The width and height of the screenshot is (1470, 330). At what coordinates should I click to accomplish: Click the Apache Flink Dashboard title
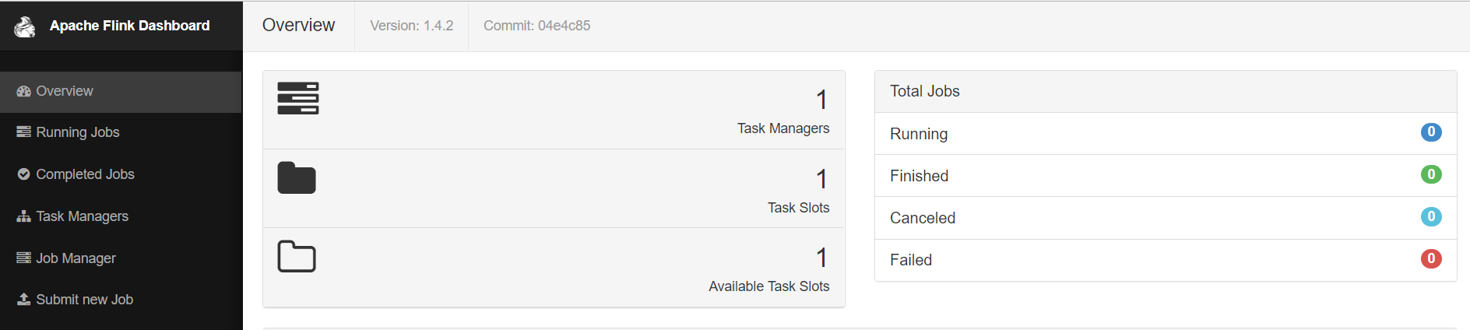pyautogui.click(x=129, y=26)
